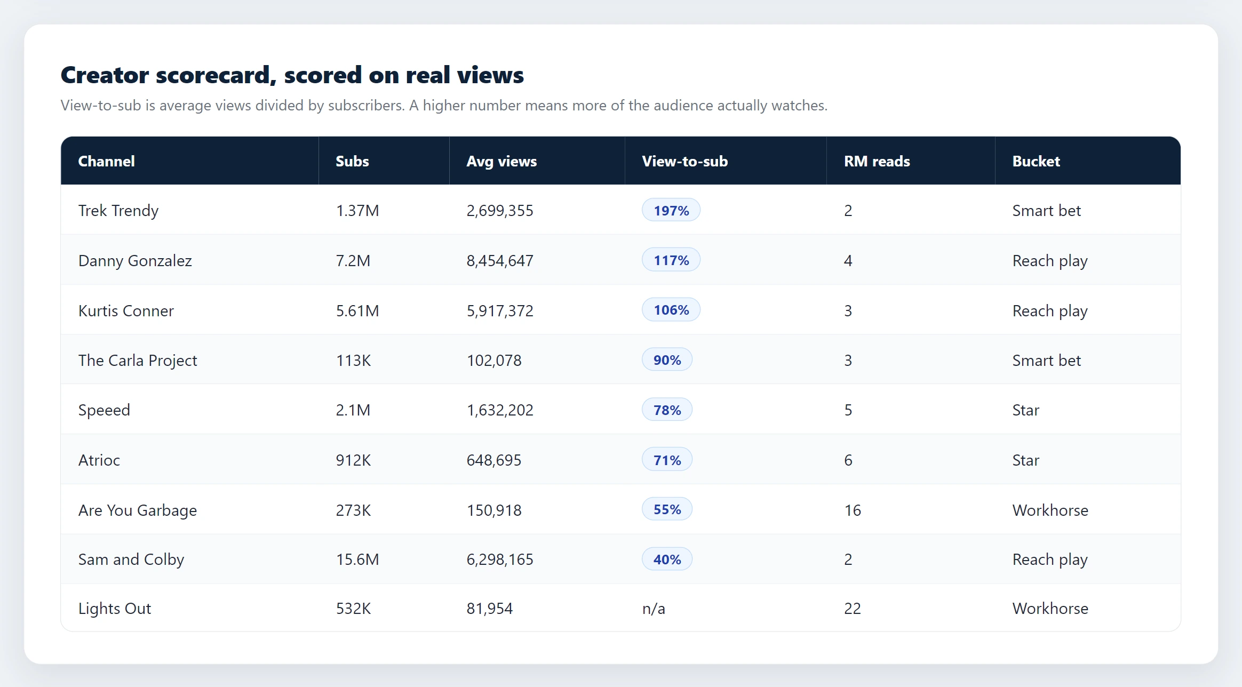Click the 90% view-to-sub badge
The height and width of the screenshot is (687, 1242).
(667, 360)
